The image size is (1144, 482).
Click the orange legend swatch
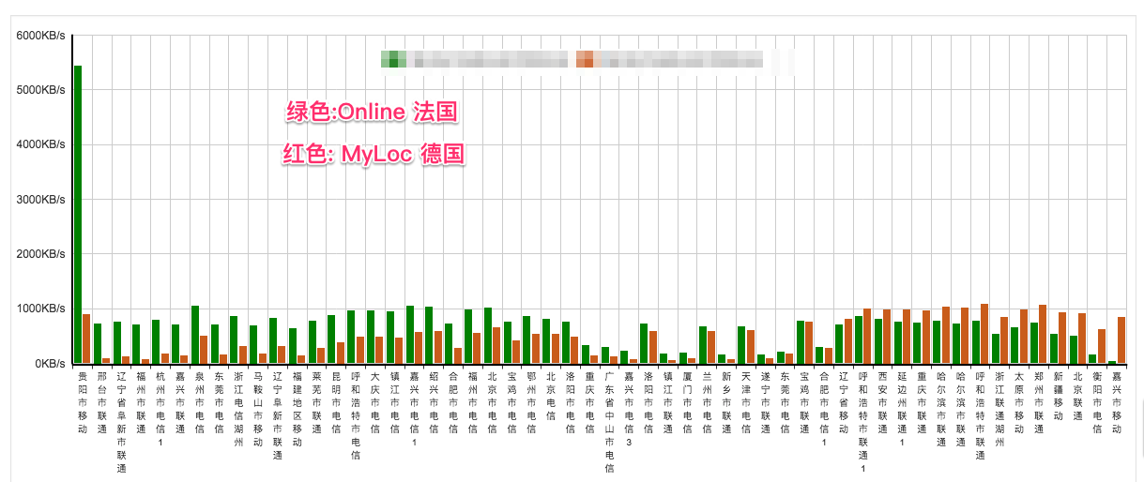tap(585, 60)
